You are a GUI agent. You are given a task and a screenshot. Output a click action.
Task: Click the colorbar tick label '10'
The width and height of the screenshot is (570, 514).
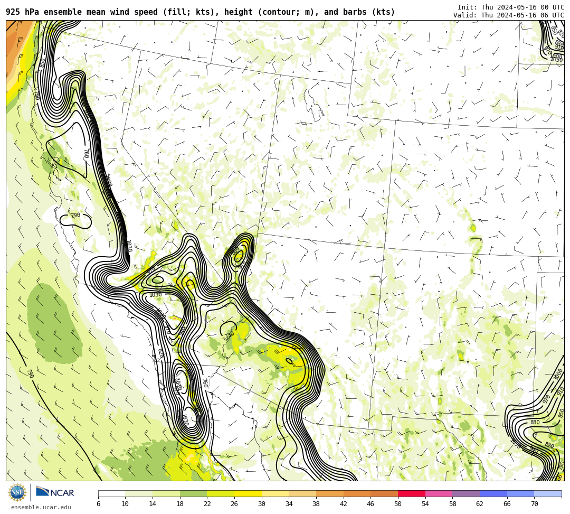(x=126, y=504)
